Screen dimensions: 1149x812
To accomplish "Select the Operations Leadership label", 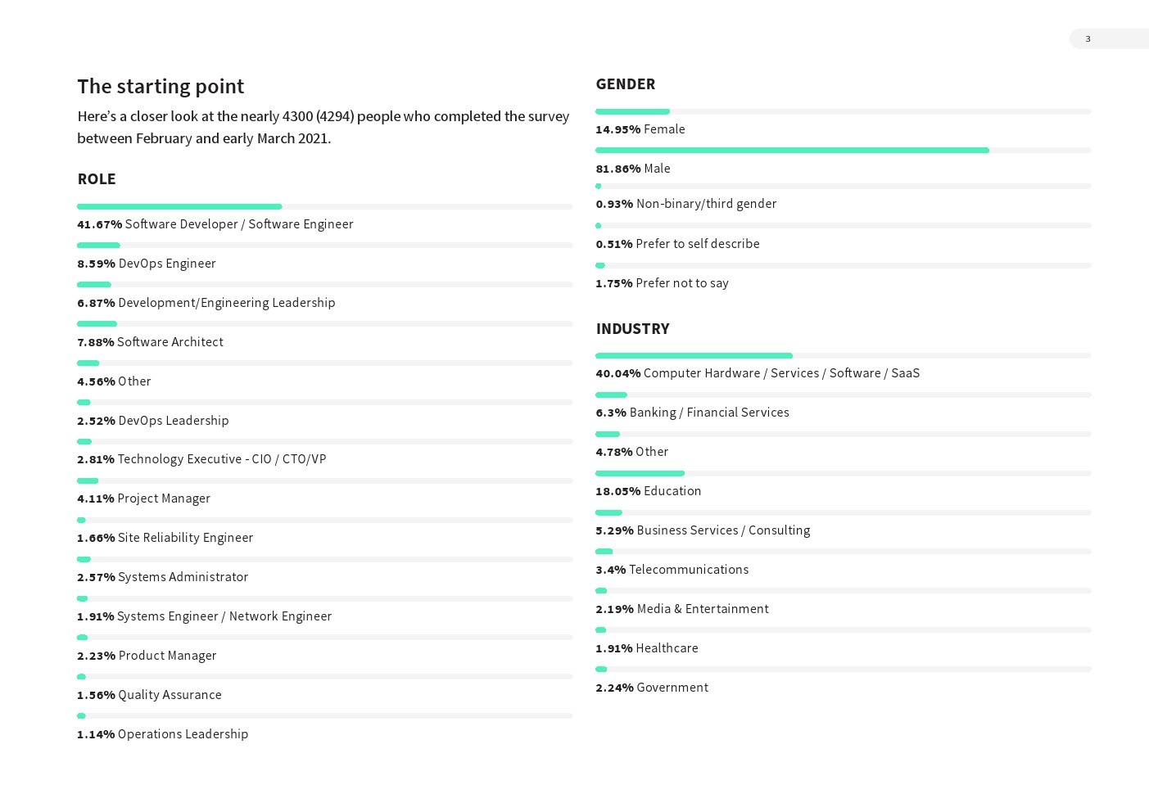I will (x=183, y=734).
